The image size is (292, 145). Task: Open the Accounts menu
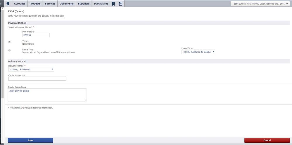pos(20,4)
